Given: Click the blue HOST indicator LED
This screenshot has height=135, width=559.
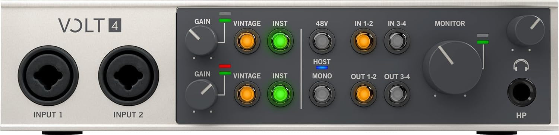Looking at the screenshot, I should pos(322,68).
